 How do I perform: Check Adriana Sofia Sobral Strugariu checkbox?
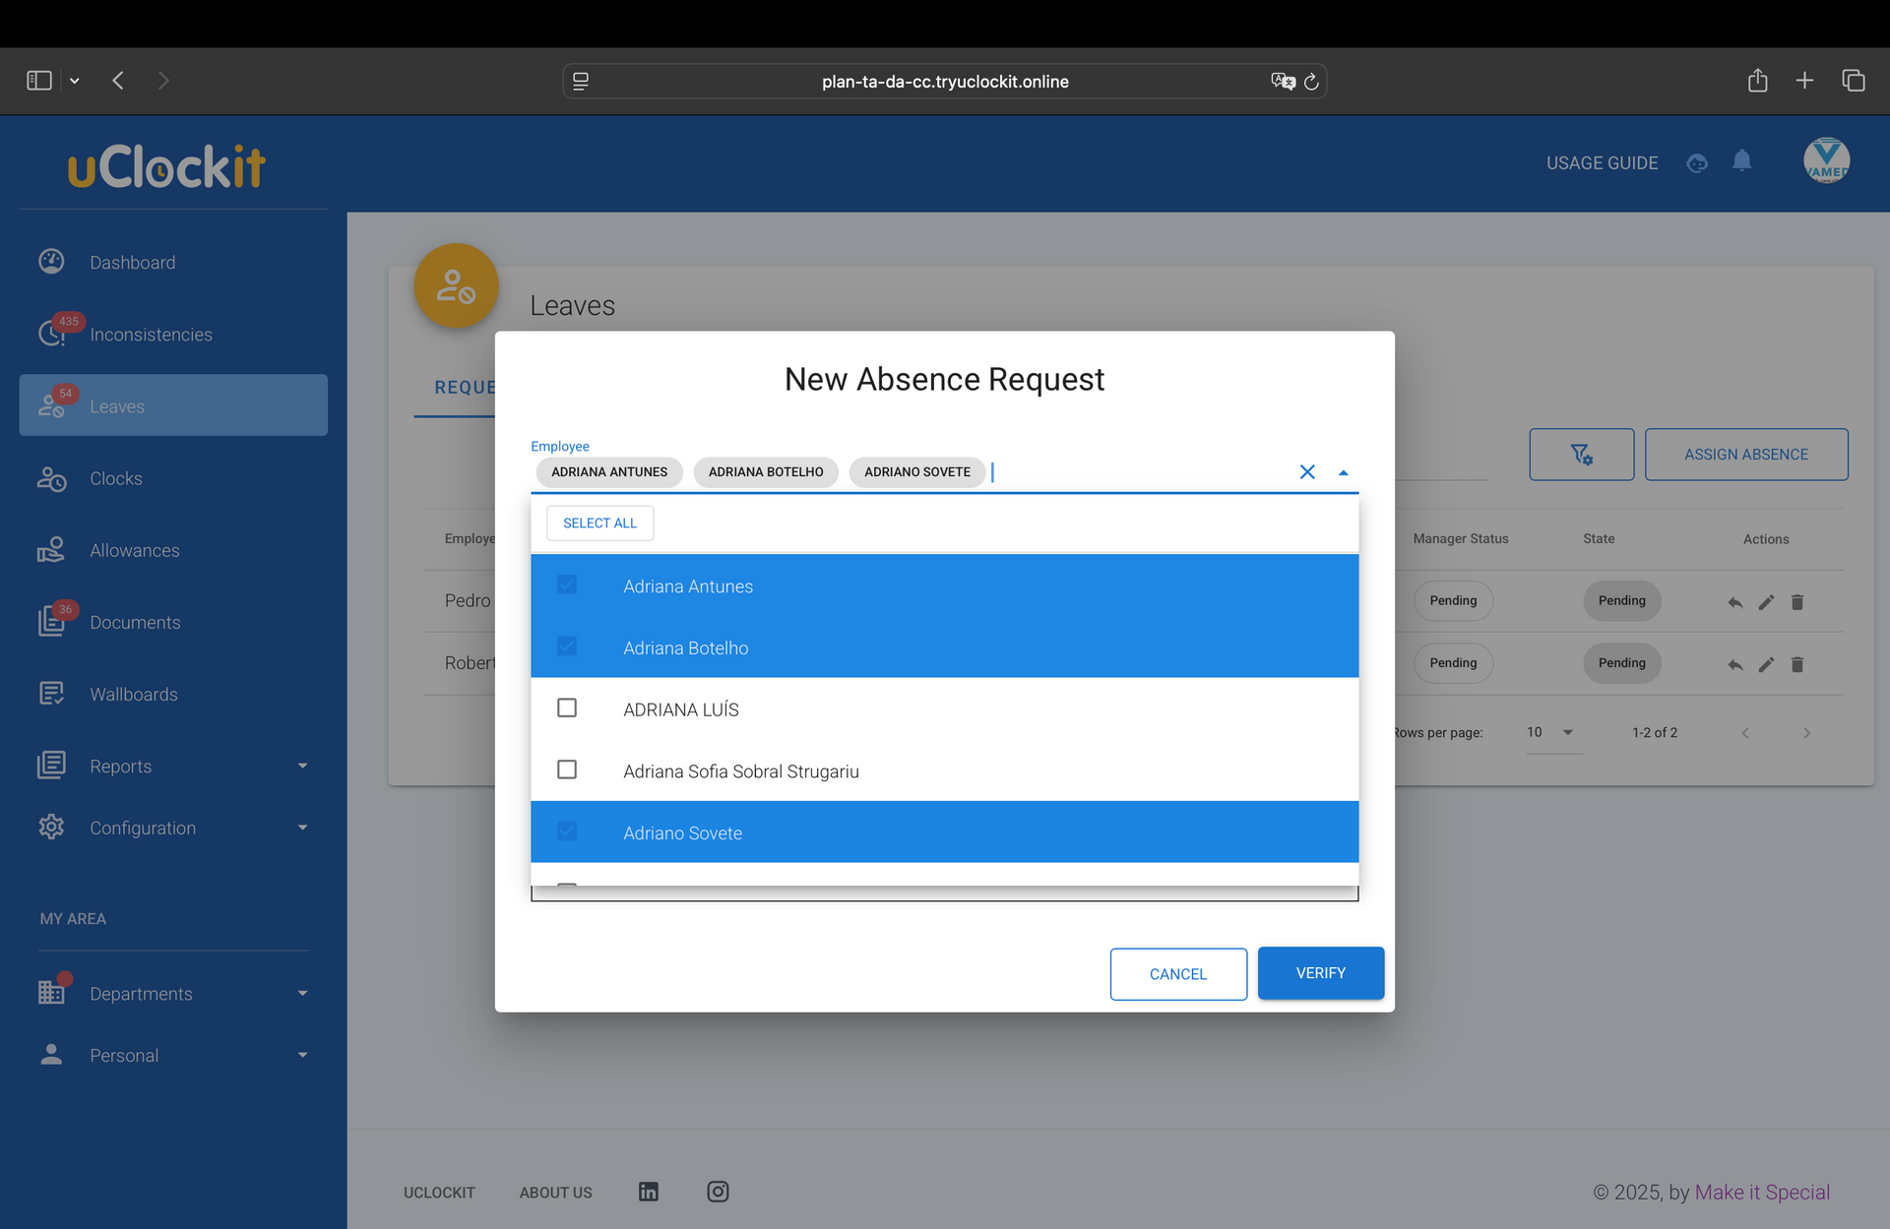(x=567, y=769)
